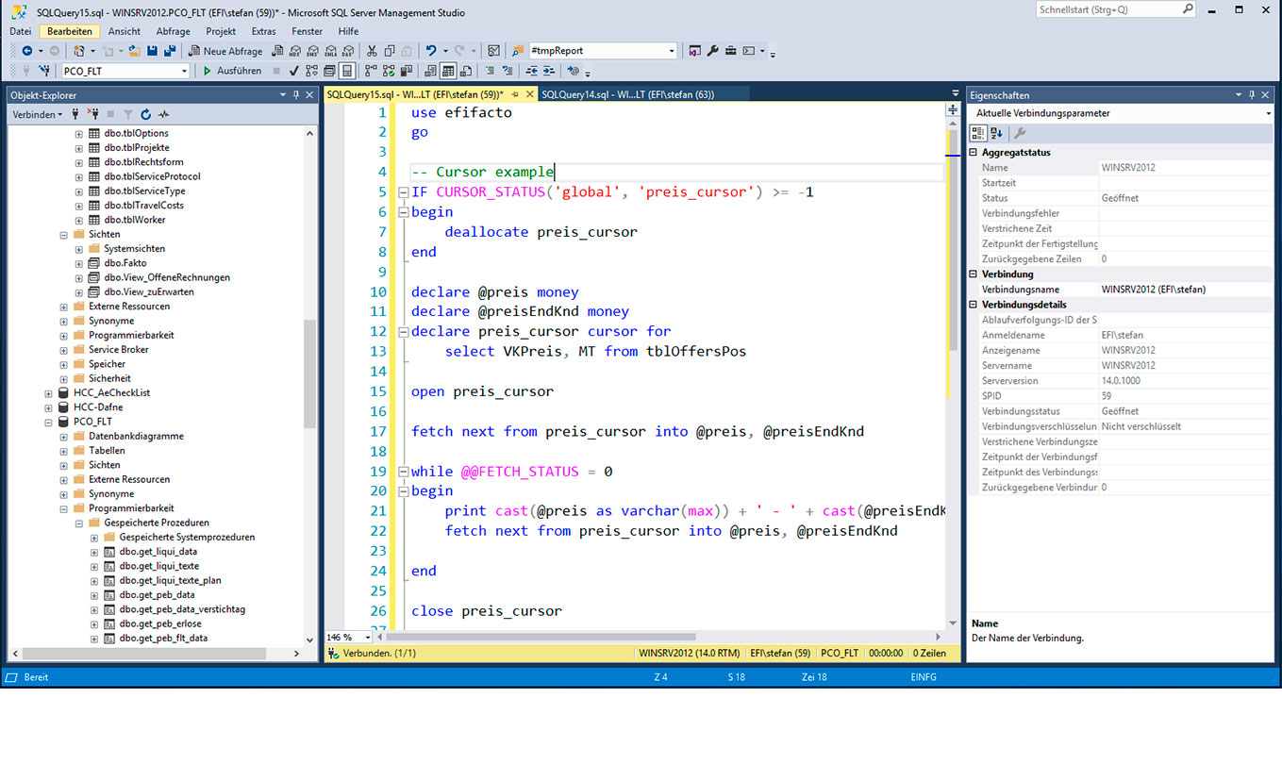
Task: Pin the Eigenschaften panel
Action: pyautogui.click(x=1253, y=95)
